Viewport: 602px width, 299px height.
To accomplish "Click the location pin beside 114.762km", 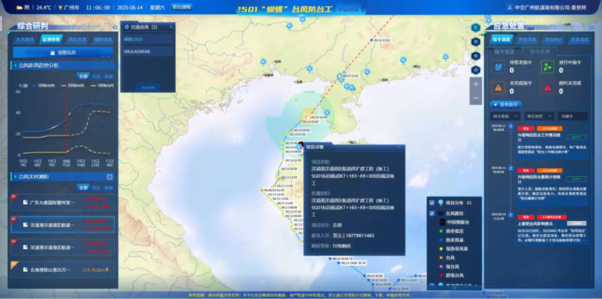I will 107,270.
